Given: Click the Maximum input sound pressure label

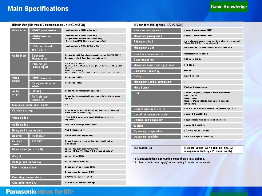Looking at the screenshot, I should click(x=156, y=65).
